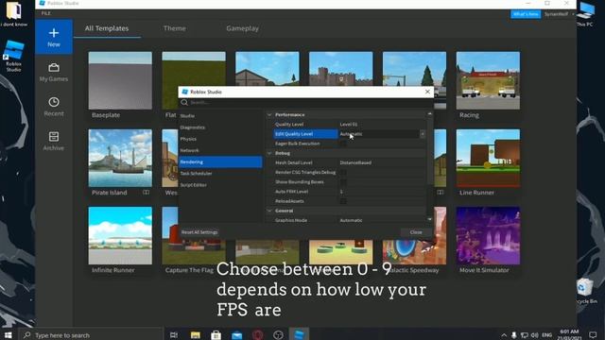Switch to the All Templates tab
This screenshot has width=605, height=340.
107,28
